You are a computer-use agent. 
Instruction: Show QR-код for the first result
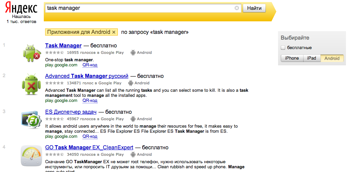(x=90, y=65)
